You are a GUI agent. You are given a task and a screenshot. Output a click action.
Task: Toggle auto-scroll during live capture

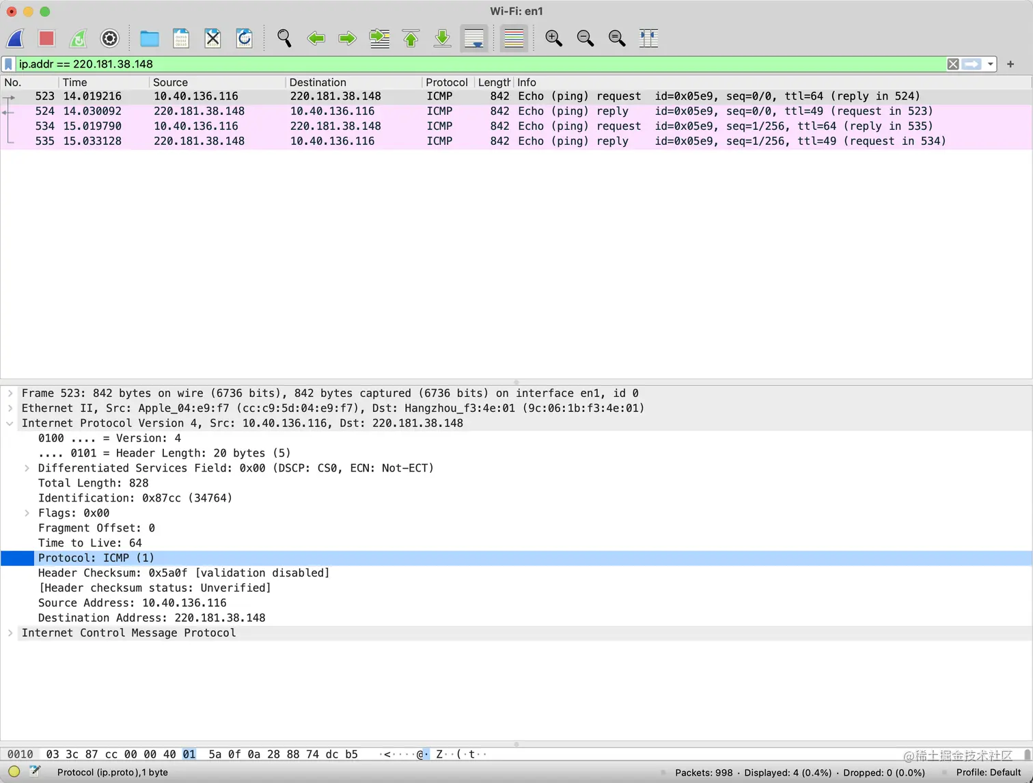474,38
